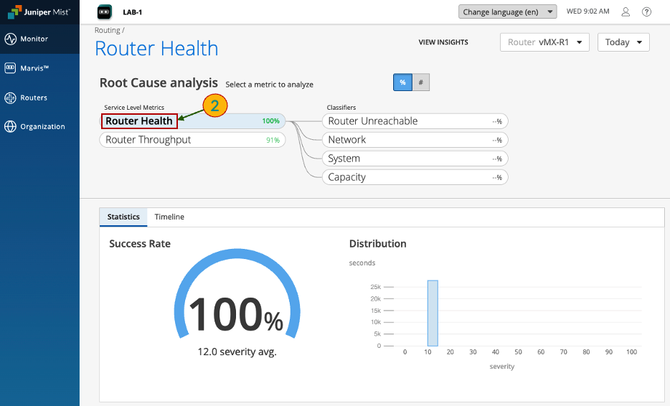
Task: Switch metrics display to percentage view
Action: (402, 82)
